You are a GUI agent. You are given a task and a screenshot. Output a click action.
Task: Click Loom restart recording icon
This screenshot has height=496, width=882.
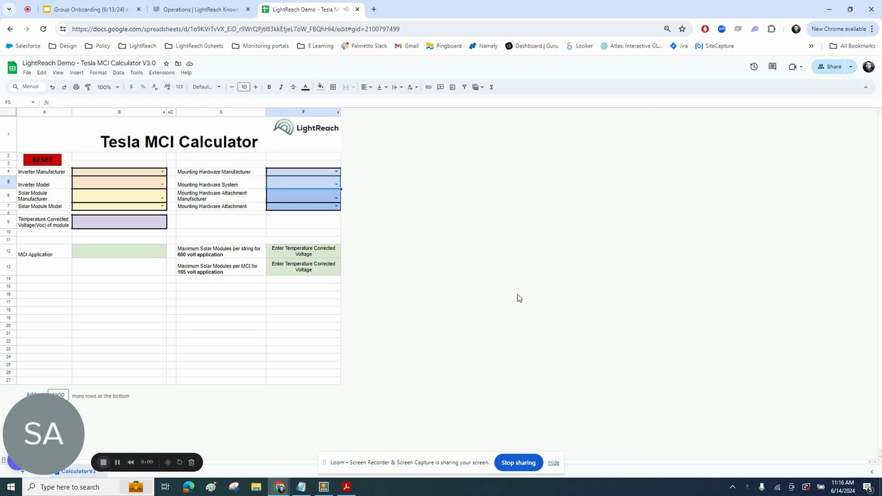[179, 462]
